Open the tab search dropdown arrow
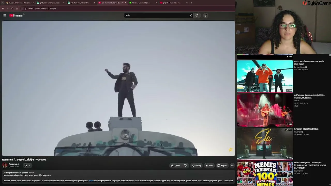The height and width of the screenshot is (186, 331). click(3, 3)
